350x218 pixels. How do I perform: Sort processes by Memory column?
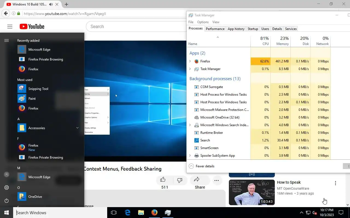coord(281,41)
